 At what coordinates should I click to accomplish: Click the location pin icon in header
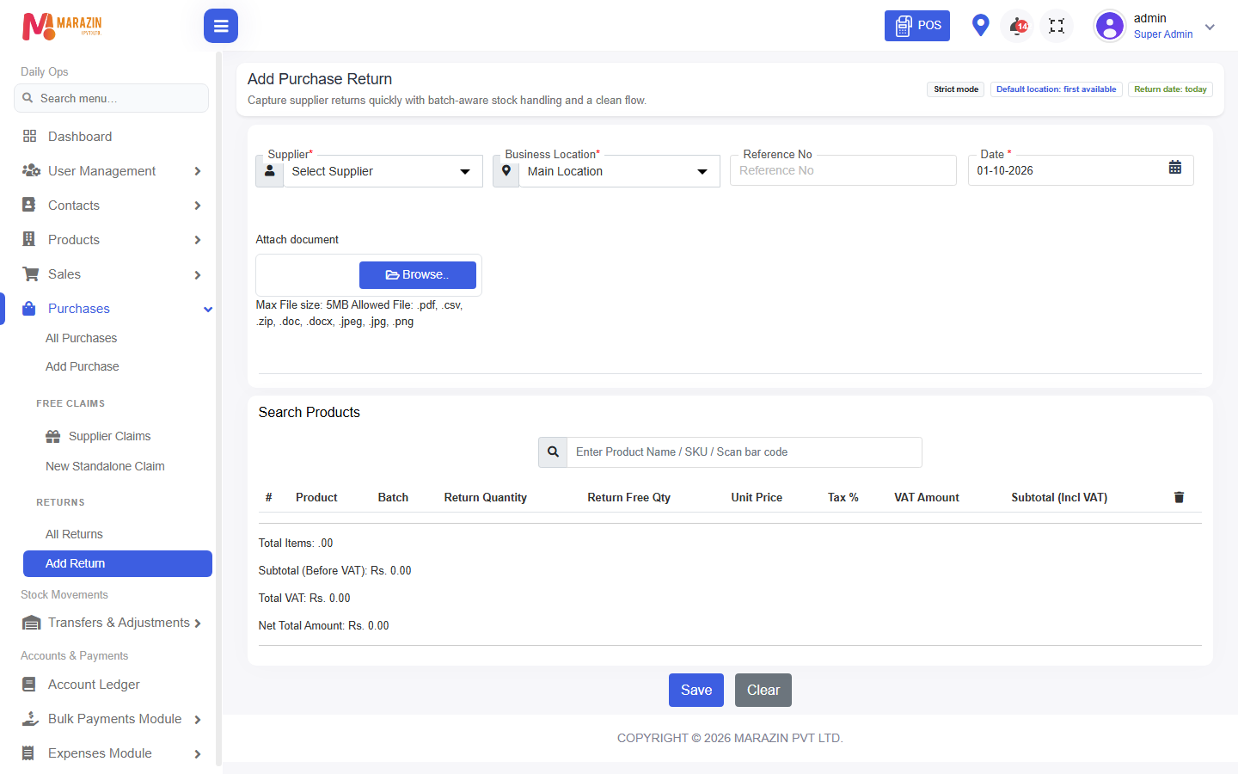point(980,26)
